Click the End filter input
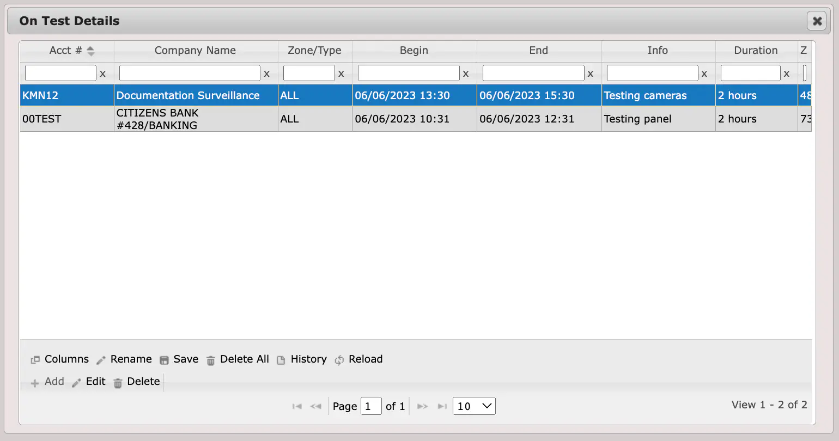 [533, 73]
